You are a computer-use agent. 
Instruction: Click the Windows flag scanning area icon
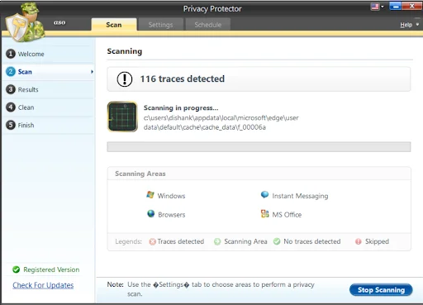[150, 195]
